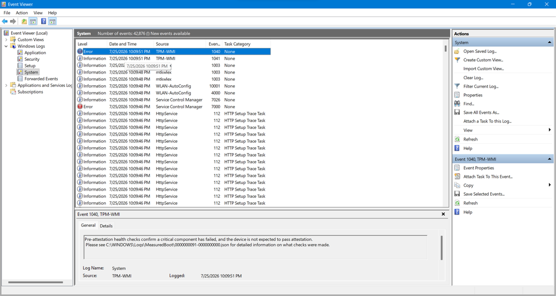Collapse the Windows Logs tree node
Viewport: 556px width, 296px height.
(x=6, y=46)
